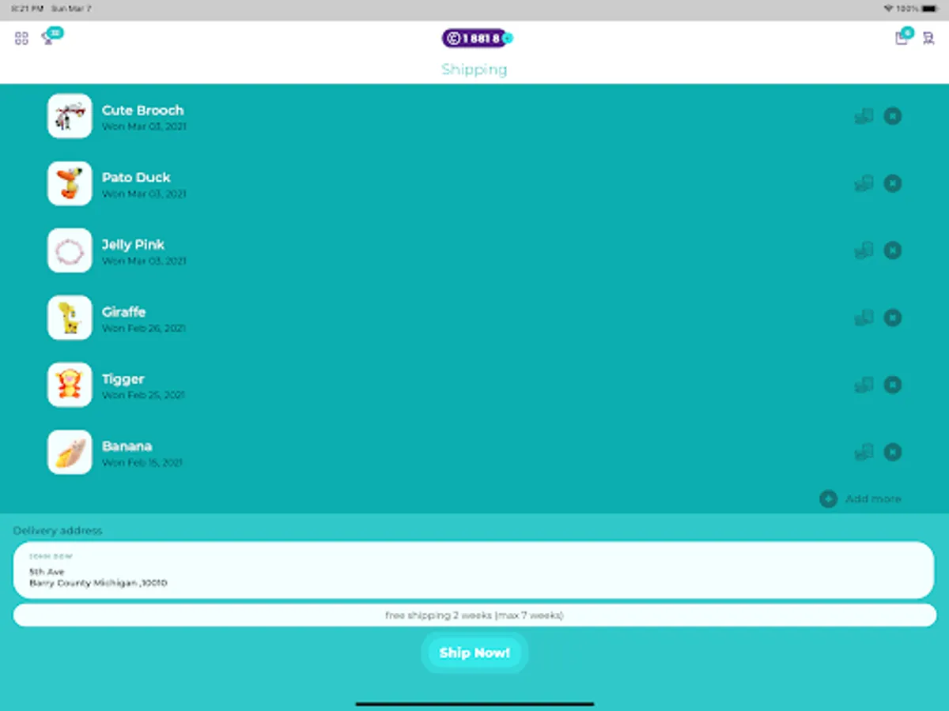Click the Add more label
The height and width of the screenshot is (711, 949).
pyautogui.click(x=873, y=498)
